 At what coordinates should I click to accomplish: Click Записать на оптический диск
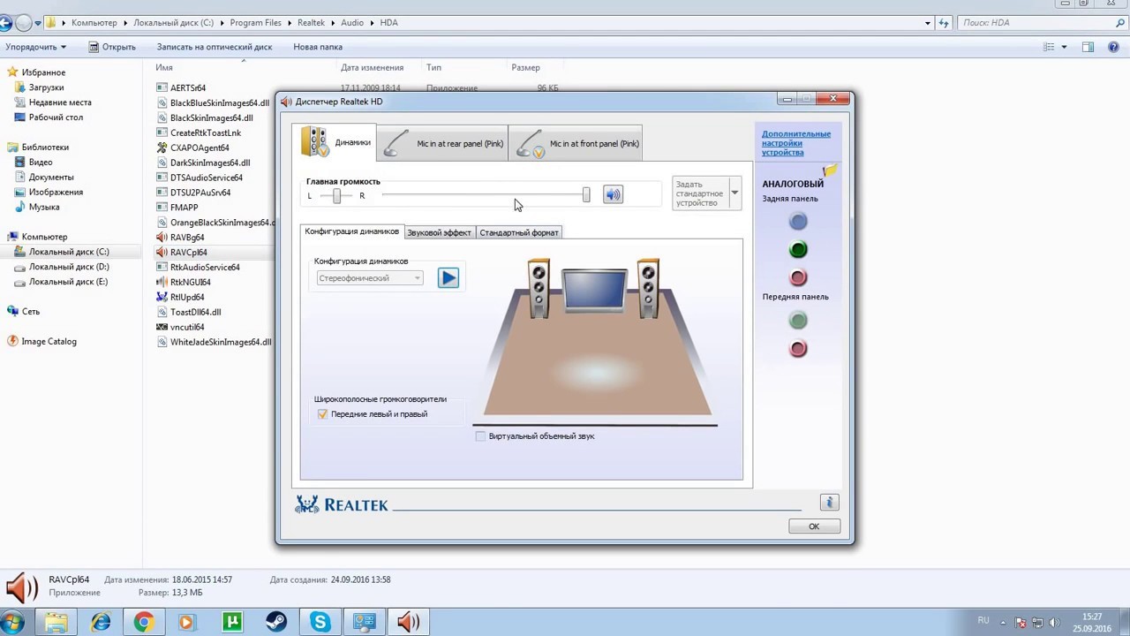click(x=215, y=47)
